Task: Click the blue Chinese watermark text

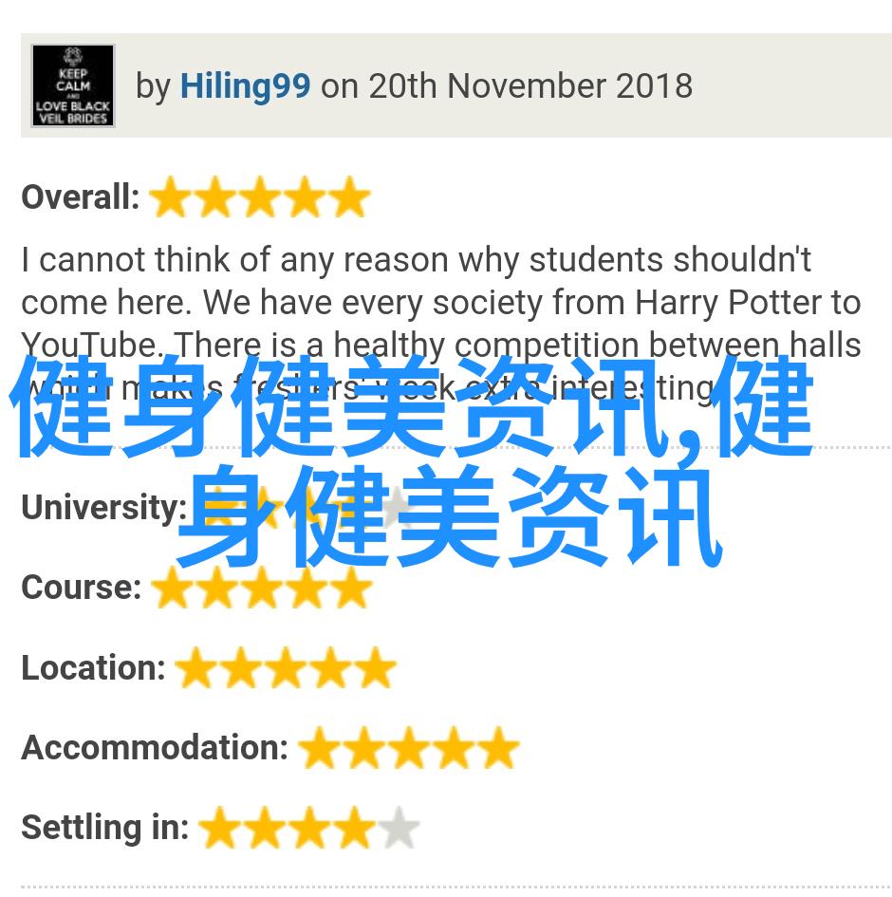Action: click(412, 460)
